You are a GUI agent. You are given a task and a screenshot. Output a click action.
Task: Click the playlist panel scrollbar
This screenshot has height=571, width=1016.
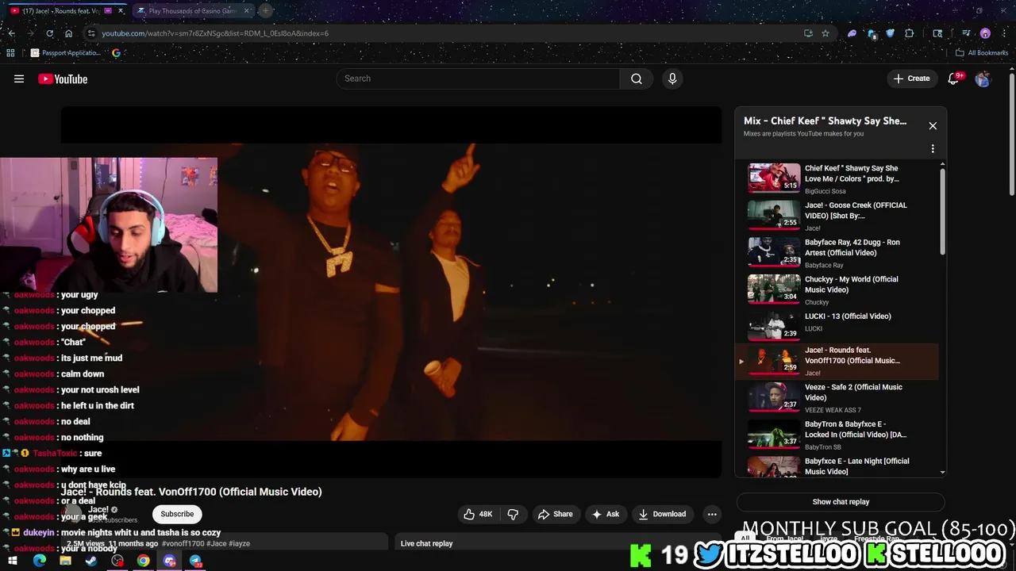click(942, 210)
